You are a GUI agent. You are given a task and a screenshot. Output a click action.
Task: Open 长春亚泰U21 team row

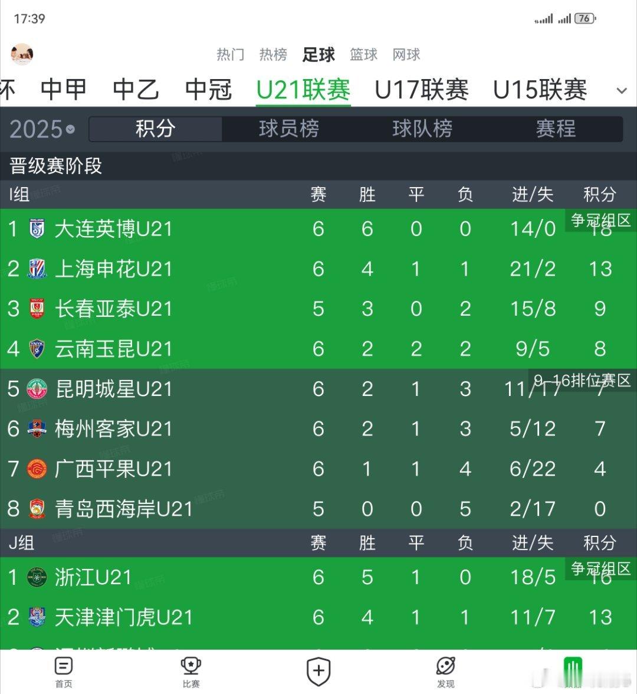click(x=318, y=309)
